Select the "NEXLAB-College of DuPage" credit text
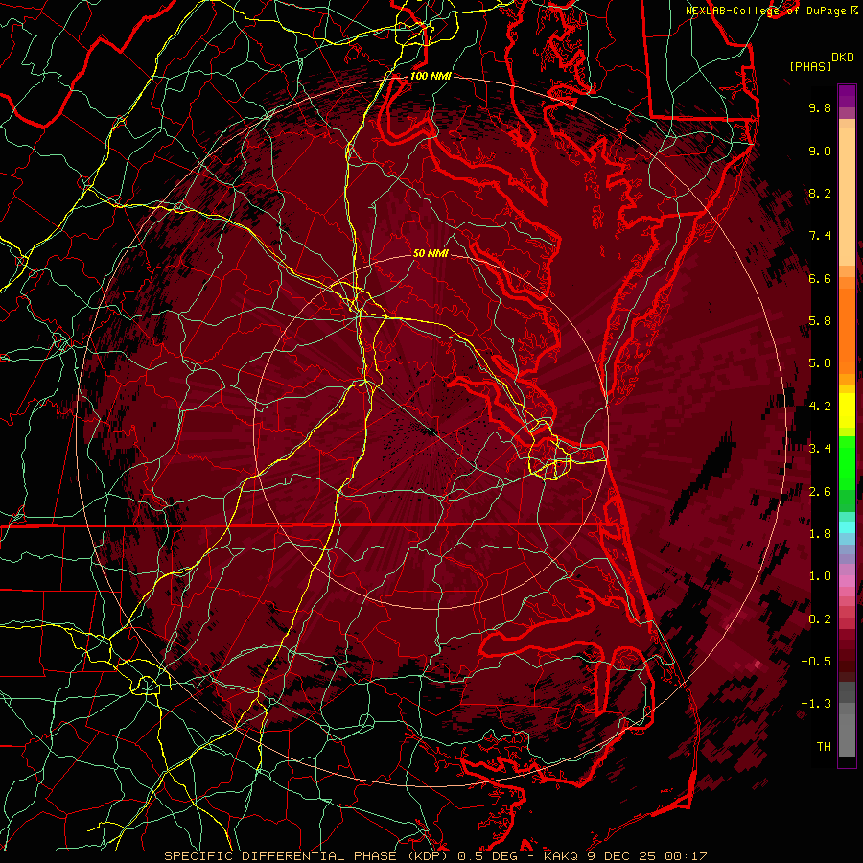 coord(767,11)
